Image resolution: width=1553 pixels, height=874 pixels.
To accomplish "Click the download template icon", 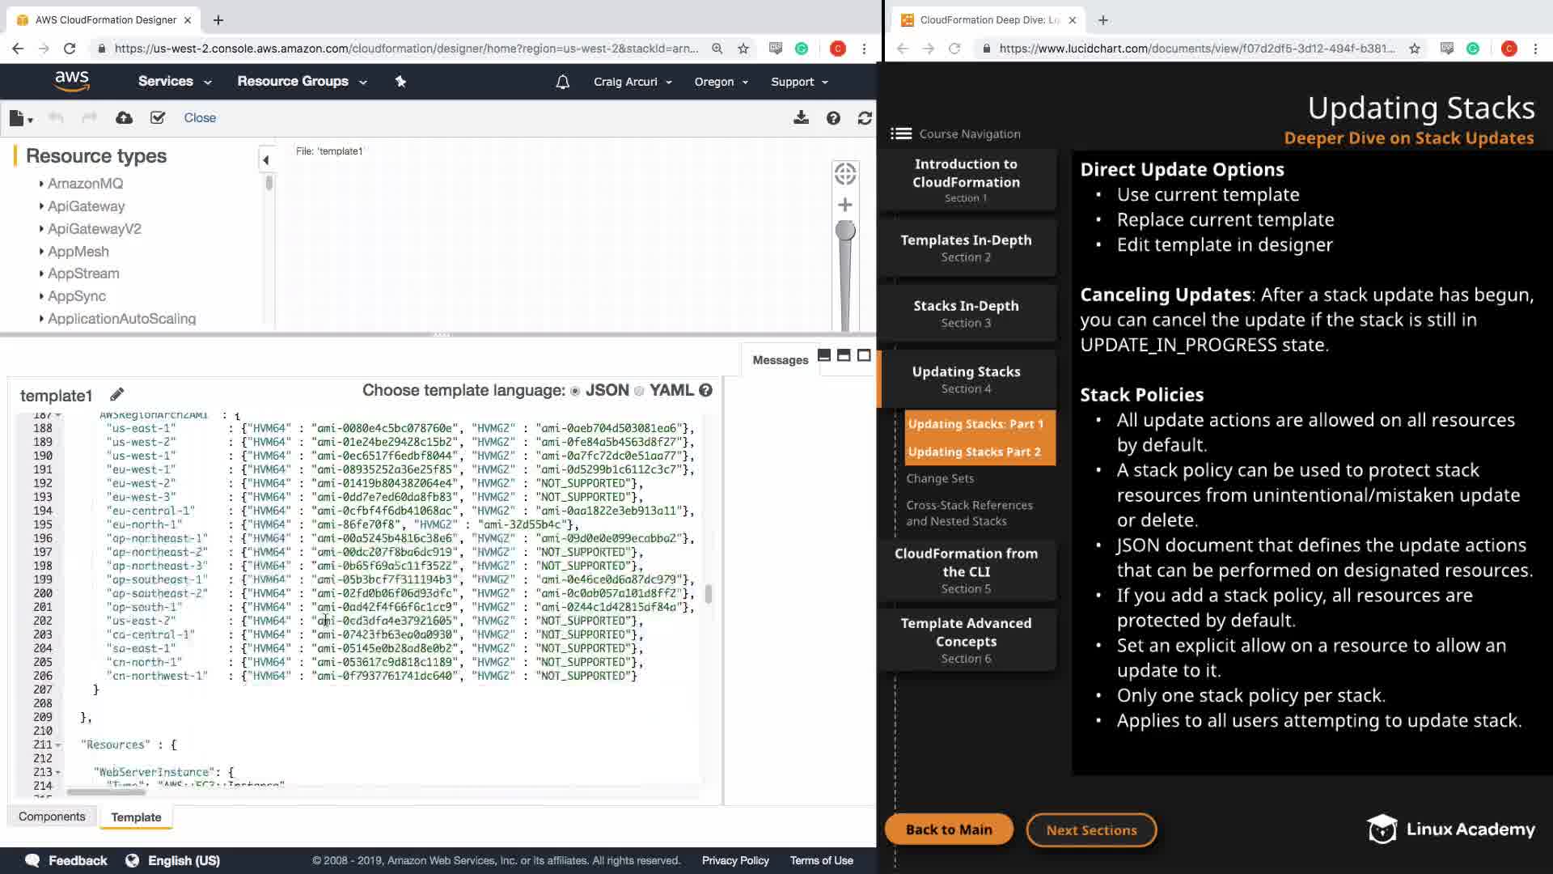I will coord(801,118).
